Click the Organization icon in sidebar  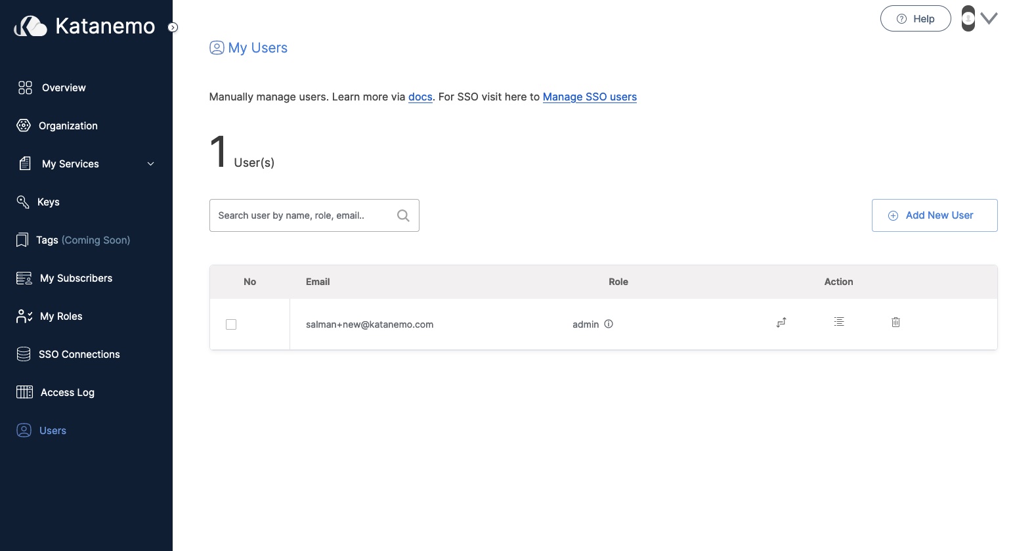pyautogui.click(x=24, y=125)
